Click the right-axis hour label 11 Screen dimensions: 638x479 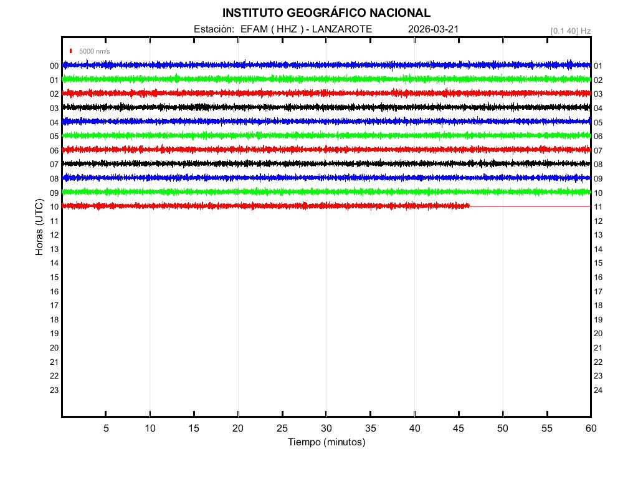[x=598, y=207]
